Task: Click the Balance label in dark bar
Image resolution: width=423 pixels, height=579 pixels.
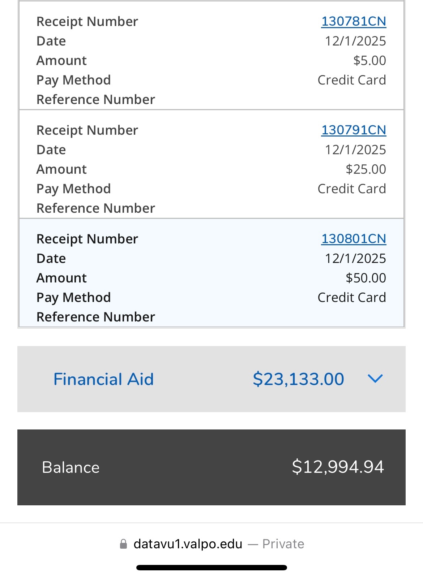Action: coord(70,467)
